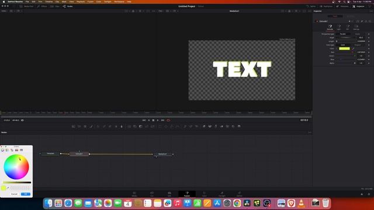374x210 pixels.
Task: Open the Fusion menu
Action: [x=91, y=2]
